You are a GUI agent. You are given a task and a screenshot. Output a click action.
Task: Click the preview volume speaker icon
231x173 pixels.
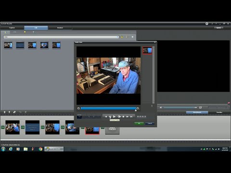pyautogui.click(x=161, y=108)
